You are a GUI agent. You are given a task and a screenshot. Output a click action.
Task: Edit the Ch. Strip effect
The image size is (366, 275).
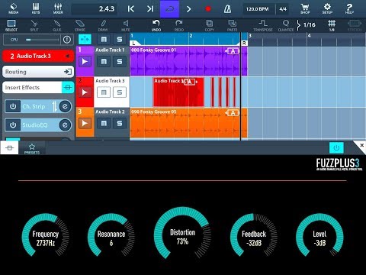click(65, 106)
